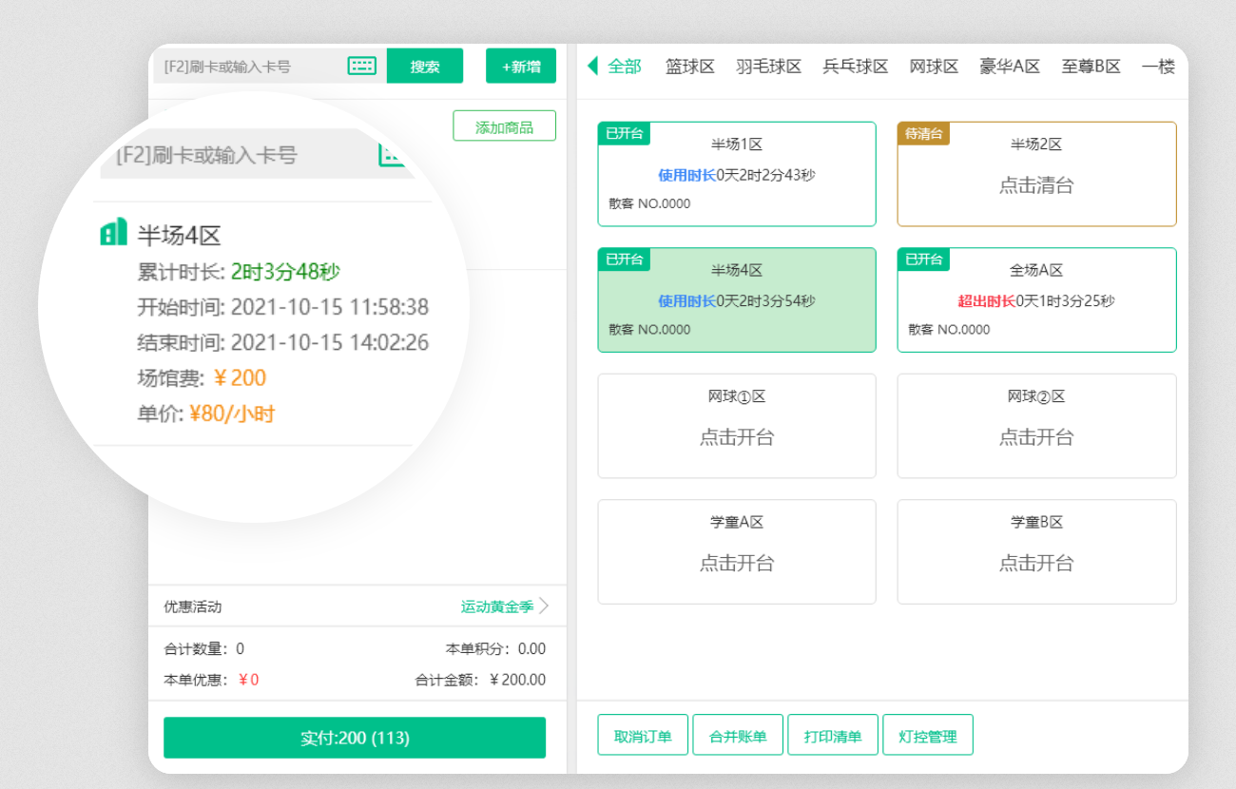Click the +新增 button
Viewport: 1236px width, 789px height.
coord(521,66)
